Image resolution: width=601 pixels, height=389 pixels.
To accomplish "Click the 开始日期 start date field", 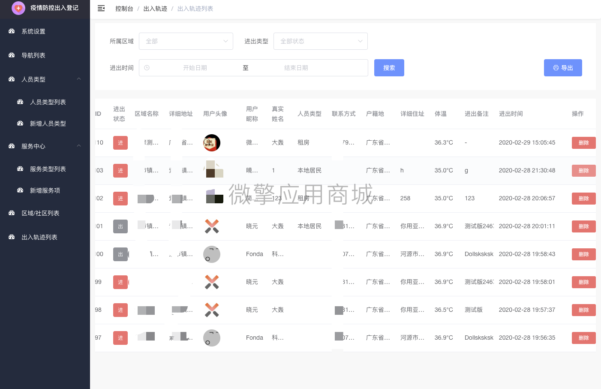I will (x=195, y=68).
